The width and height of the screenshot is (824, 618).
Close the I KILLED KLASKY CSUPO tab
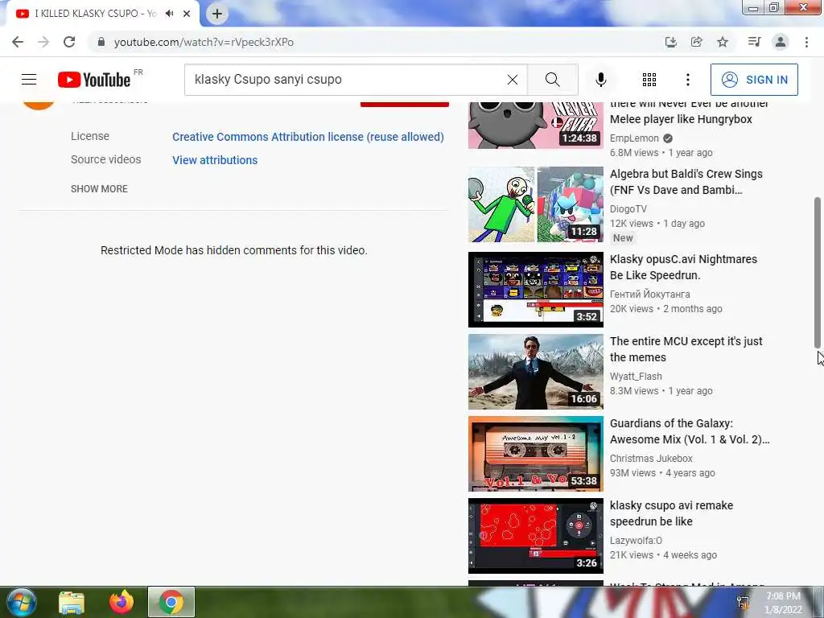187,14
